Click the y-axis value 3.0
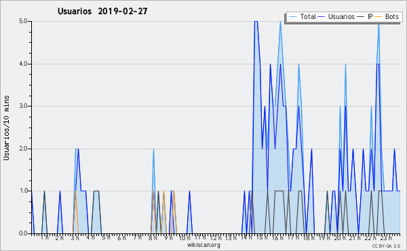The height and width of the screenshot is (251, 407). [x=23, y=106]
